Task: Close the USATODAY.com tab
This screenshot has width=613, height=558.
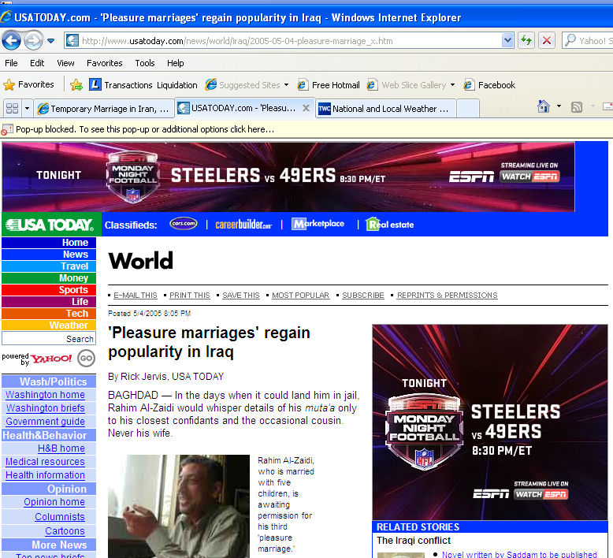Action: (306, 108)
